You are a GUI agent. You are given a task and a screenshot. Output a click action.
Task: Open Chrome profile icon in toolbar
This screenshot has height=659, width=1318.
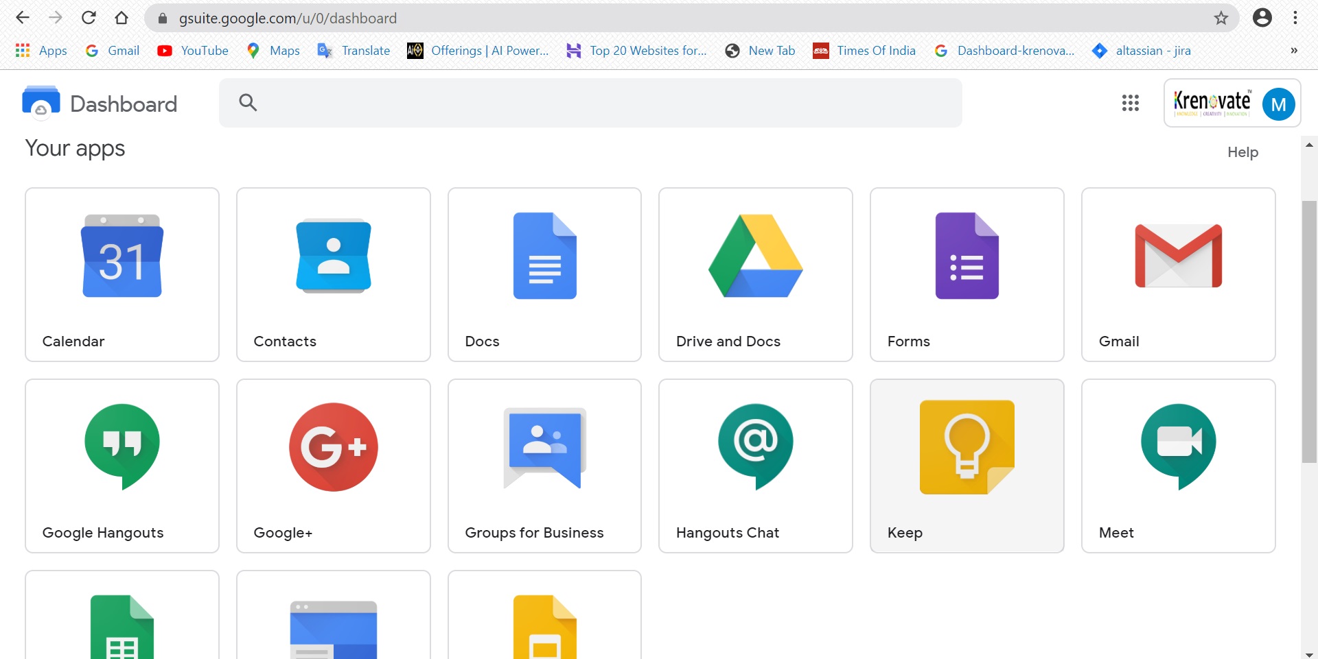(1262, 18)
